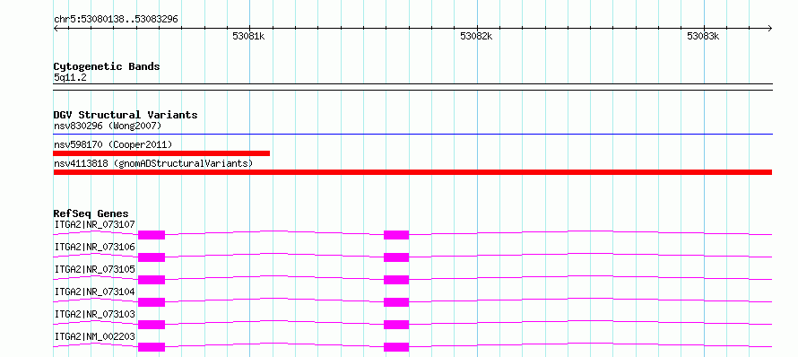Click the right arrowhead of the ruler
Viewport: 798px width, 357px height.
click(x=770, y=29)
